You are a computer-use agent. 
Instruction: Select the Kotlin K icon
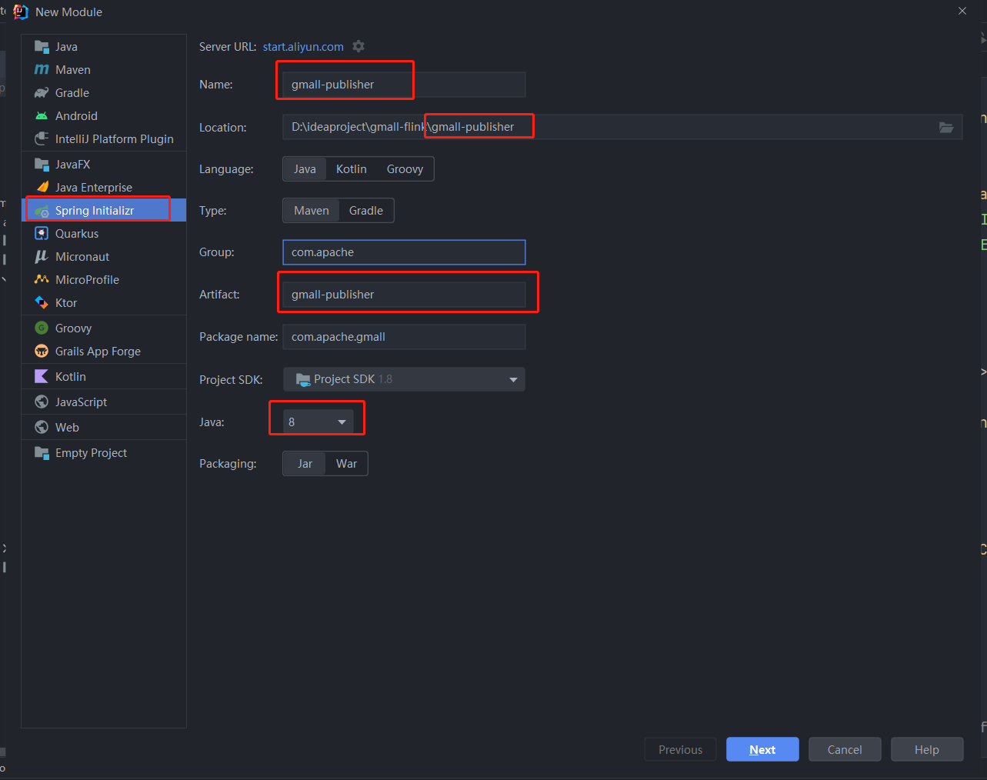tap(42, 377)
